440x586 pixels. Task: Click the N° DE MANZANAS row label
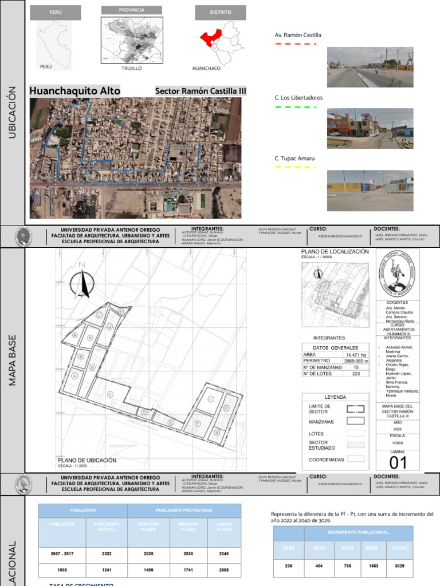[x=323, y=367]
